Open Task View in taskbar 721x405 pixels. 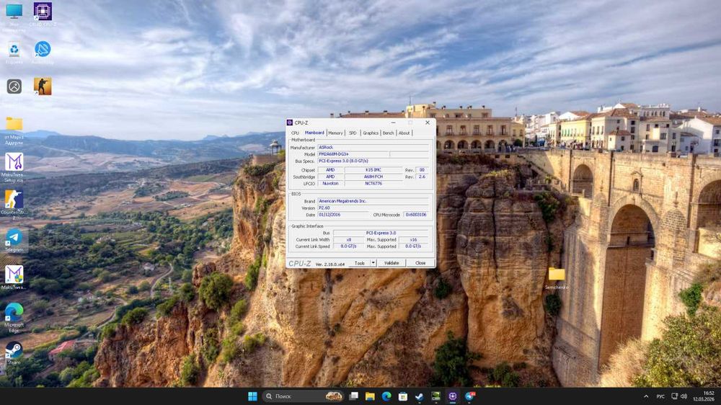pyautogui.click(x=353, y=396)
